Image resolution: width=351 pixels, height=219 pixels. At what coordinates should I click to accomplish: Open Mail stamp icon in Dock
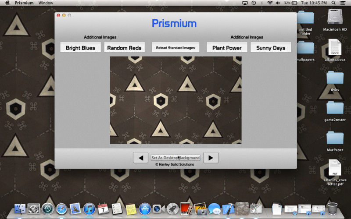pos(75,209)
